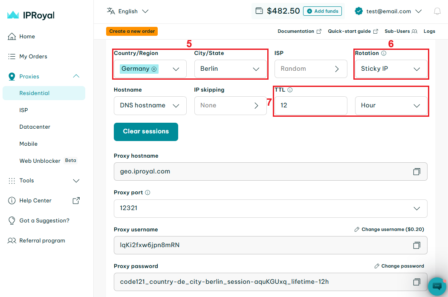Select Mobile proxies menu item
The image size is (448, 297).
pos(28,144)
